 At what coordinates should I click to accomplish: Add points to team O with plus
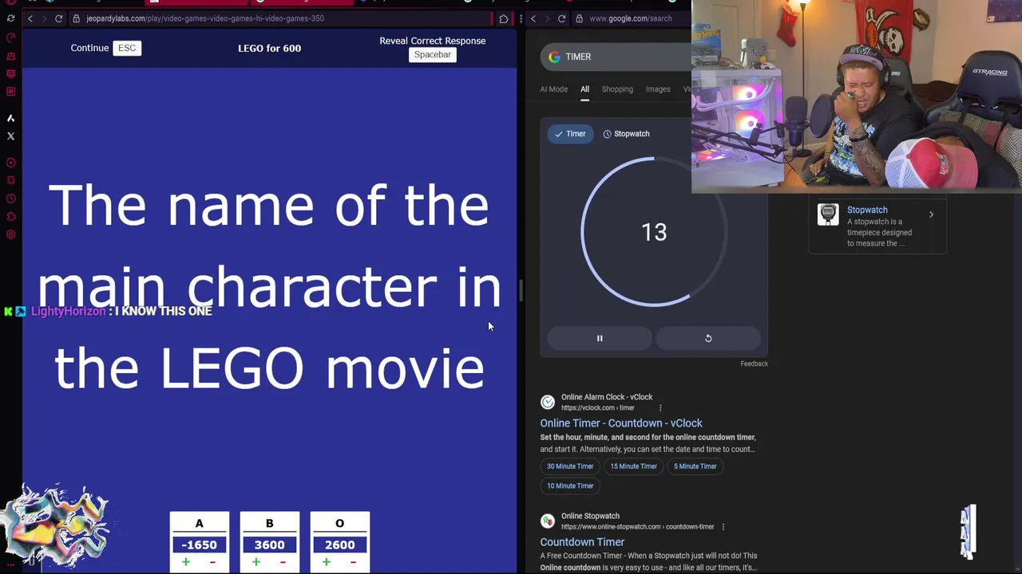point(327,562)
